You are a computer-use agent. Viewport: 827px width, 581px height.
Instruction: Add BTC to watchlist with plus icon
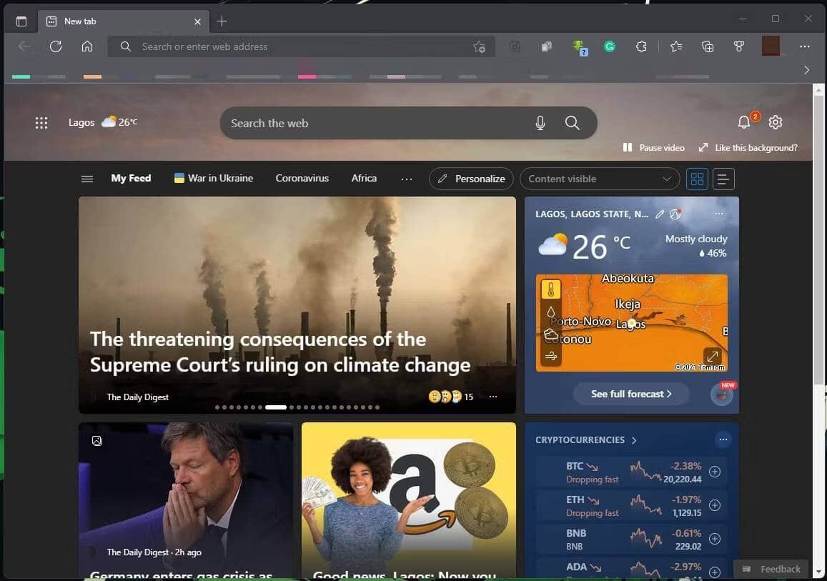tap(714, 472)
